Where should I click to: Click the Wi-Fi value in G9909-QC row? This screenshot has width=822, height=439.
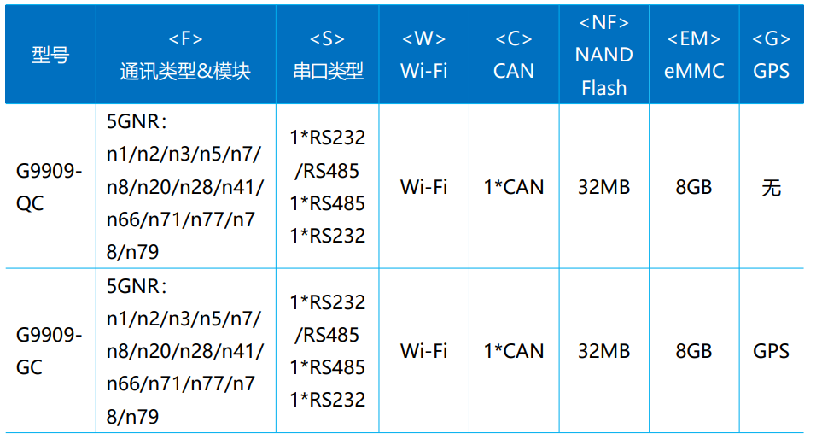point(423,187)
